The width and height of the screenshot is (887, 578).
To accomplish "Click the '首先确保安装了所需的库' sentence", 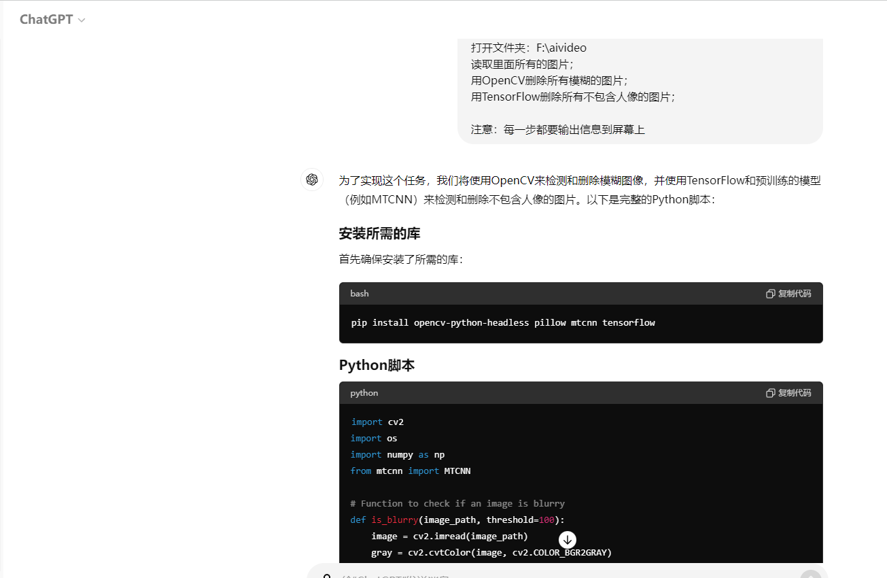I will (400, 259).
